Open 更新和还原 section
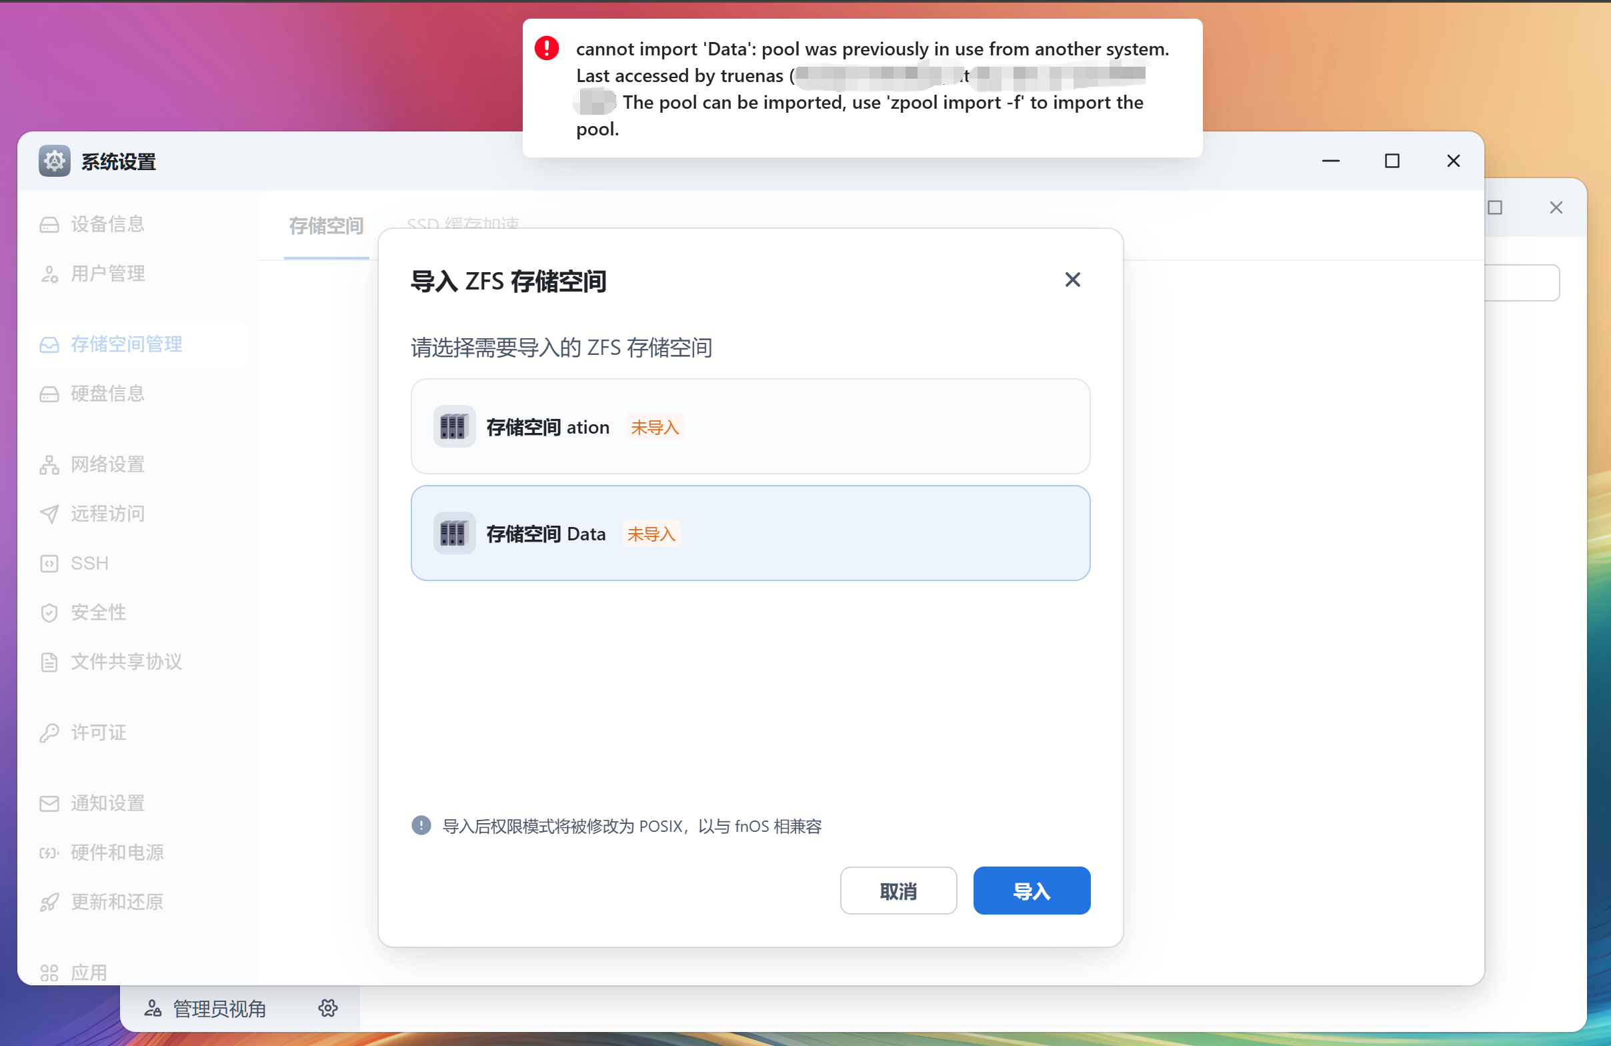The image size is (1611, 1046). click(x=117, y=901)
